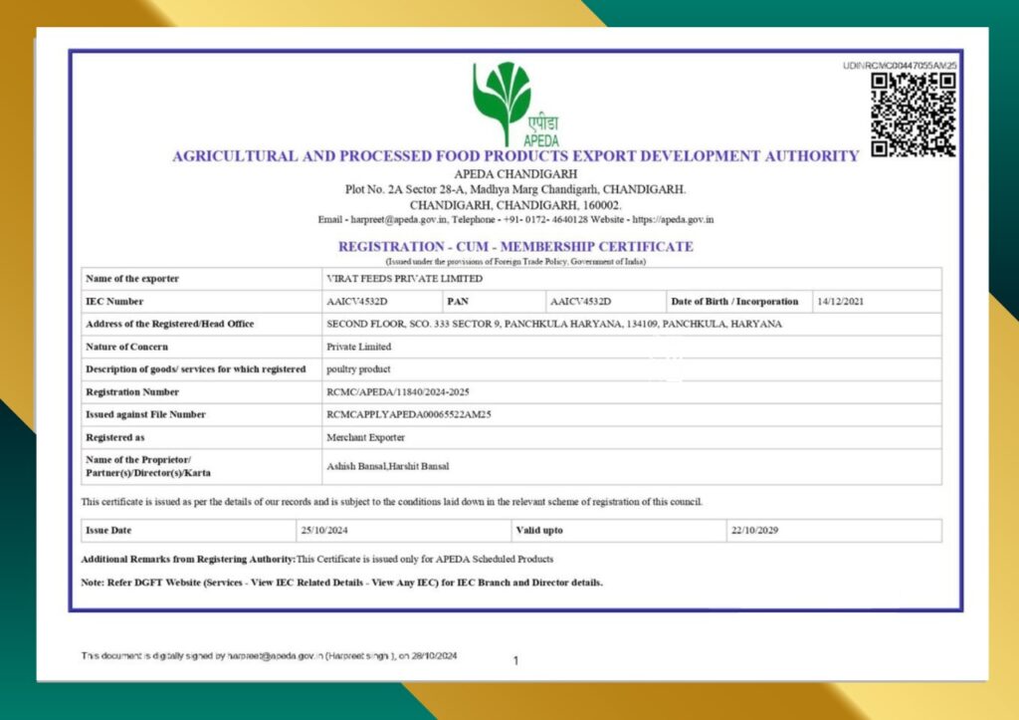Click the "Registered as" label
The height and width of the screenshot is (720, 1019).
click(115, 437)
